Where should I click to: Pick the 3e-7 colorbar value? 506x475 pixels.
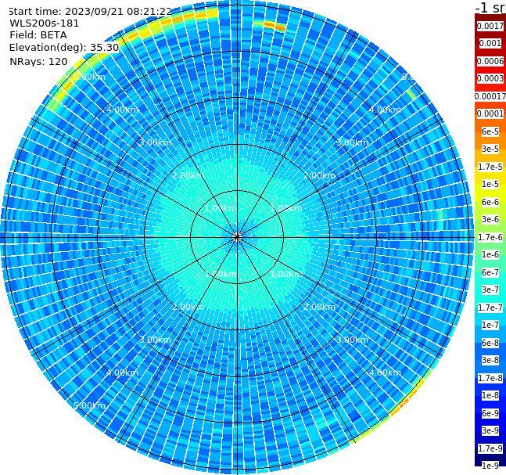[490, 290]
